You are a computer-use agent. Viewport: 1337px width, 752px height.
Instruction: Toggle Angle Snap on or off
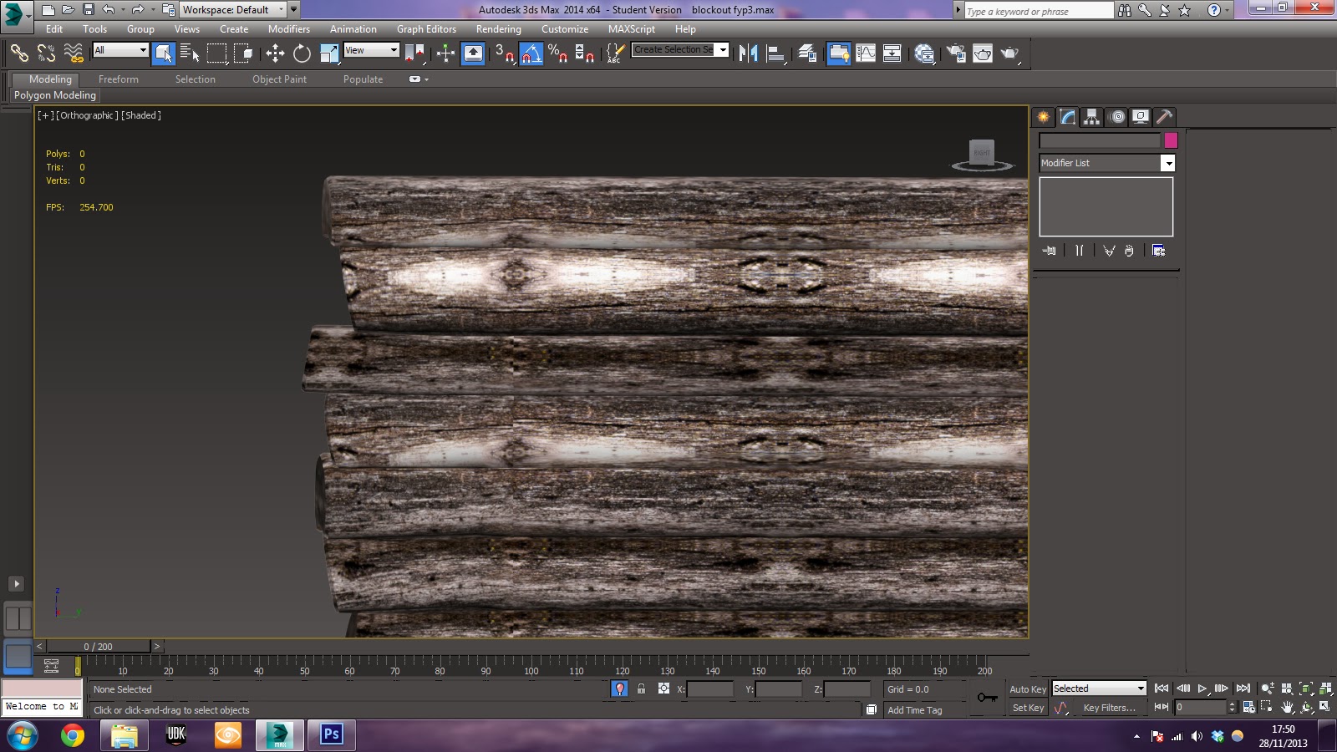(531, 53)
